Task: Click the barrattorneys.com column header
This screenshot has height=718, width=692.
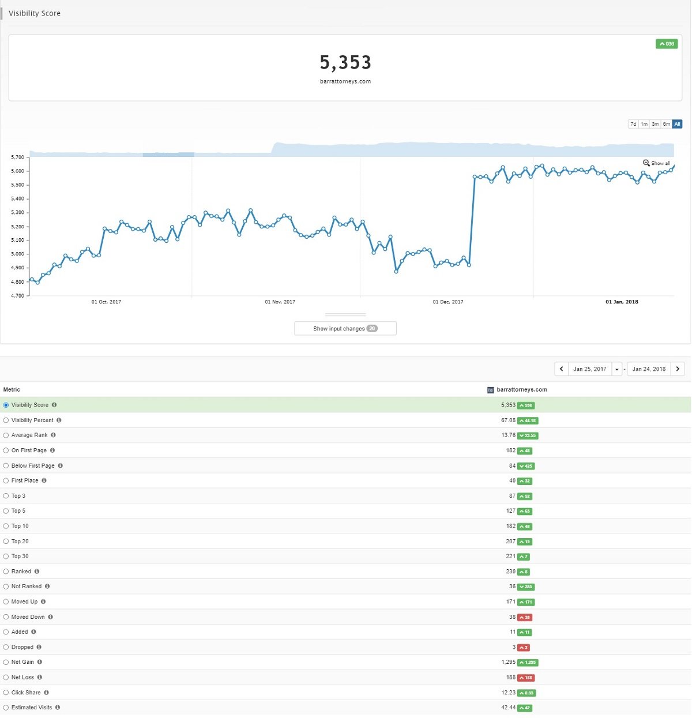Action: point(521,390)
